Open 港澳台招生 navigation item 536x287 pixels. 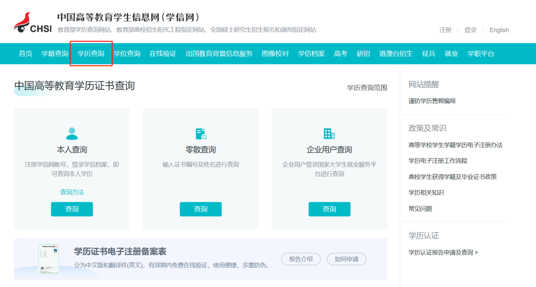point(396,53)
